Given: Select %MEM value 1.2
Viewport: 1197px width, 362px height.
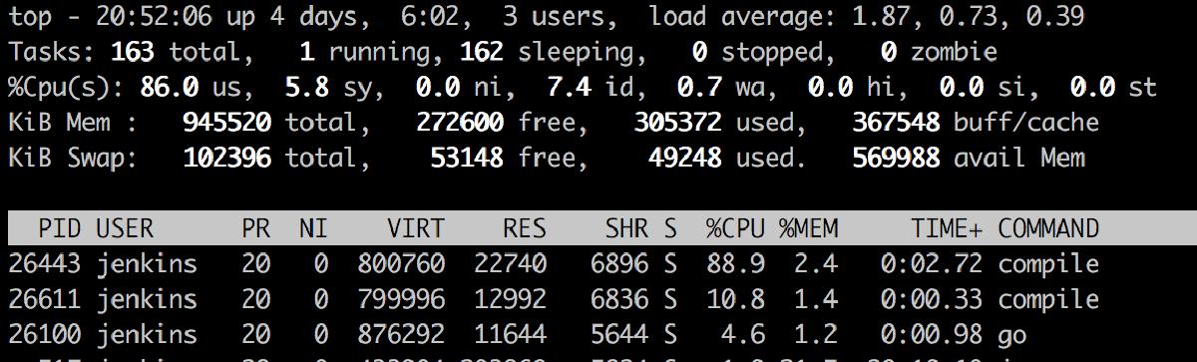Looking at the screenshot, I should pyautogui.click(x=815, y=334).
